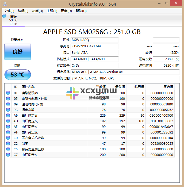Click the status orb for attribute 05
Viewport: 184px width, 187px height.
8,98
